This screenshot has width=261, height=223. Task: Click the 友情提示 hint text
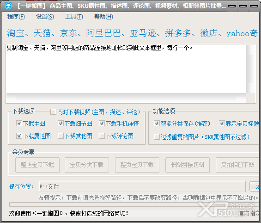click(148, 198)
